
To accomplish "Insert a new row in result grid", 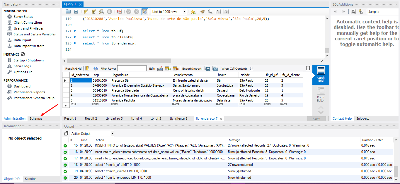I will [168, 68].
